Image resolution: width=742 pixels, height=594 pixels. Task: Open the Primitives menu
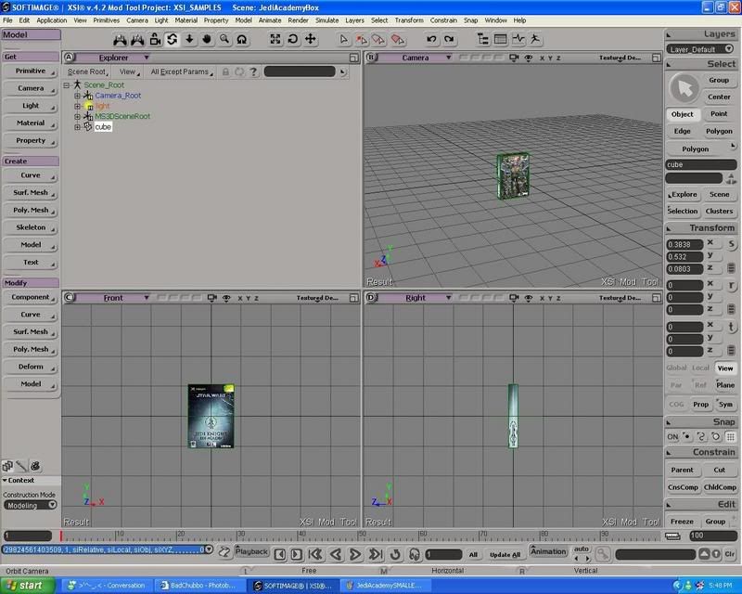point(106,20)
